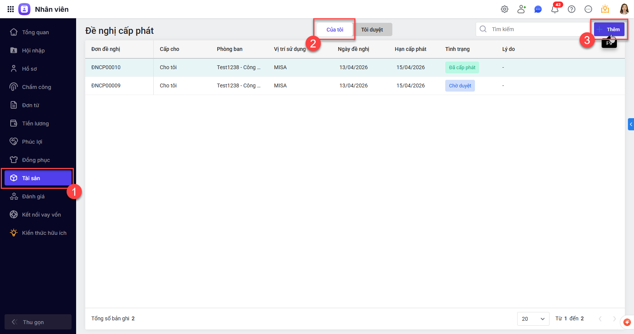Click the Kiến thức hữu ích lightbulb icon
Screen dimensions: 634x334
(x=14, y=233)
